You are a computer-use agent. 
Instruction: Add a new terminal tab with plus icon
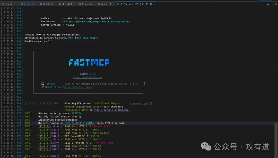point(272,4)
